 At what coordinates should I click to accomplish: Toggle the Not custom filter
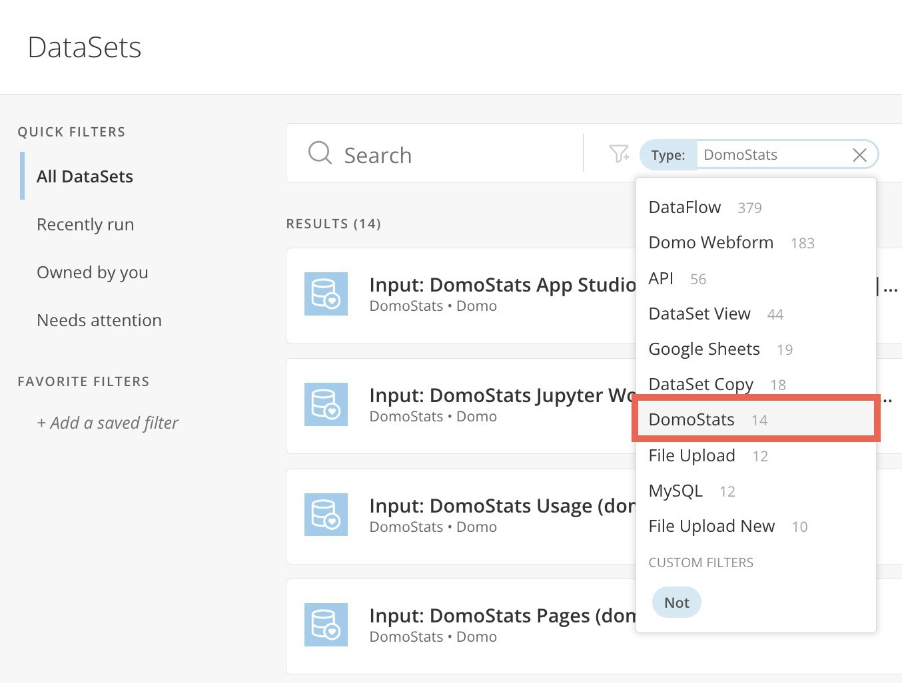[677, 602]
